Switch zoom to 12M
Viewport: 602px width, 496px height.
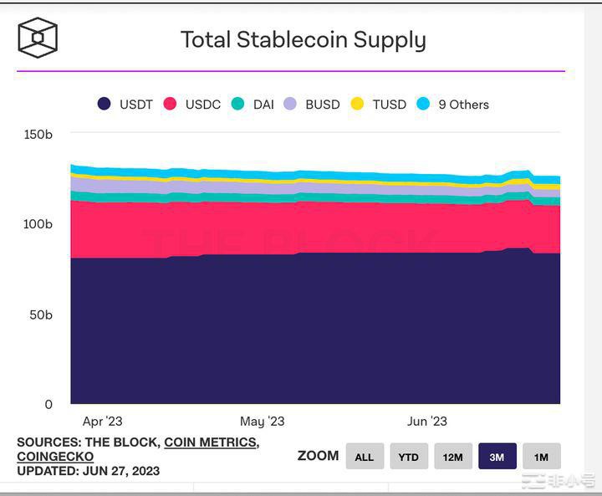[x=453, y=457]
